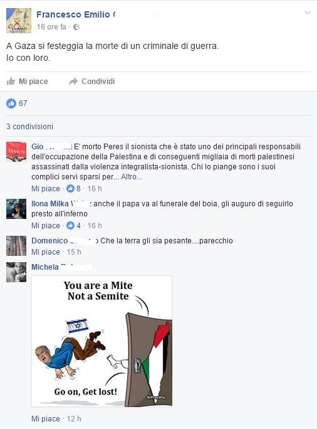Screen dimensions: 317x429
Task: Click the globe privacy icon beside 16 ore fa
Action: [77, 27]
